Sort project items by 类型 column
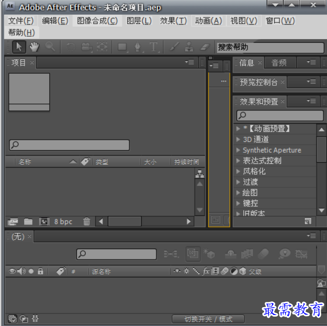This screenshot has height=326, width=327. point(102,162)
